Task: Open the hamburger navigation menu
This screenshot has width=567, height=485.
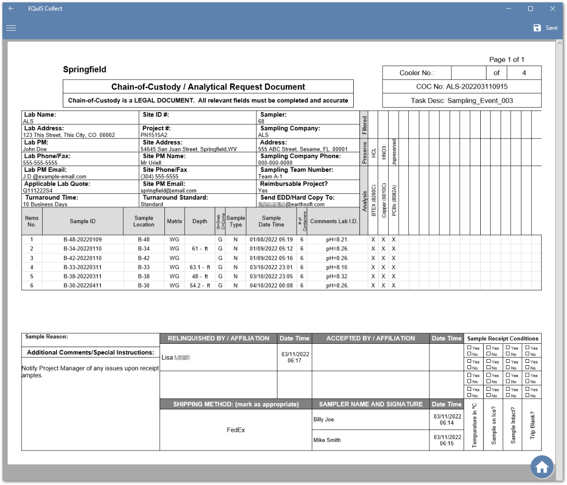Action: click(11, 28)
